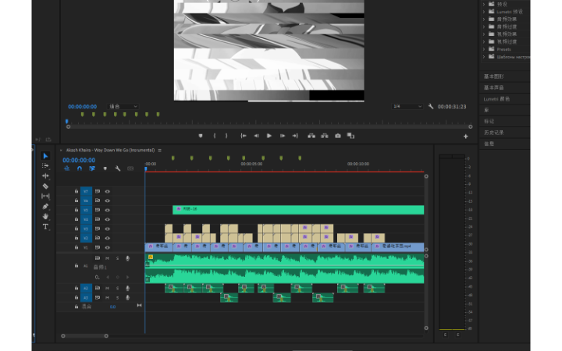This screenshot has width=562, height=351.
Task: Play the sequence in Program monitor
Action: click(x=269, y=136)
